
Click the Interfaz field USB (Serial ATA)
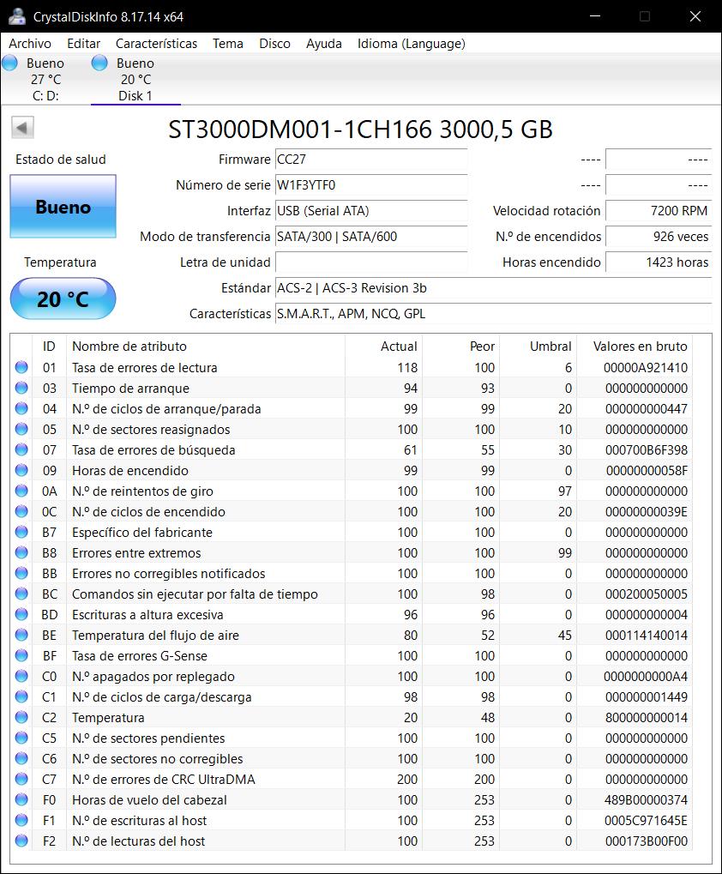371,211
